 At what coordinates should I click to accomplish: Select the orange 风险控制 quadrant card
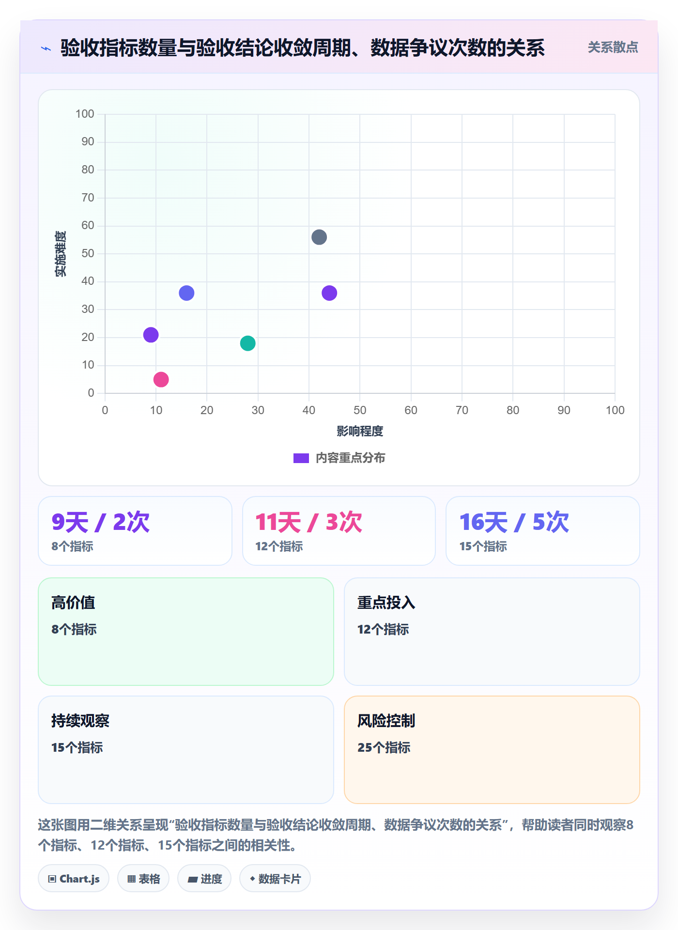pos(492,750)
